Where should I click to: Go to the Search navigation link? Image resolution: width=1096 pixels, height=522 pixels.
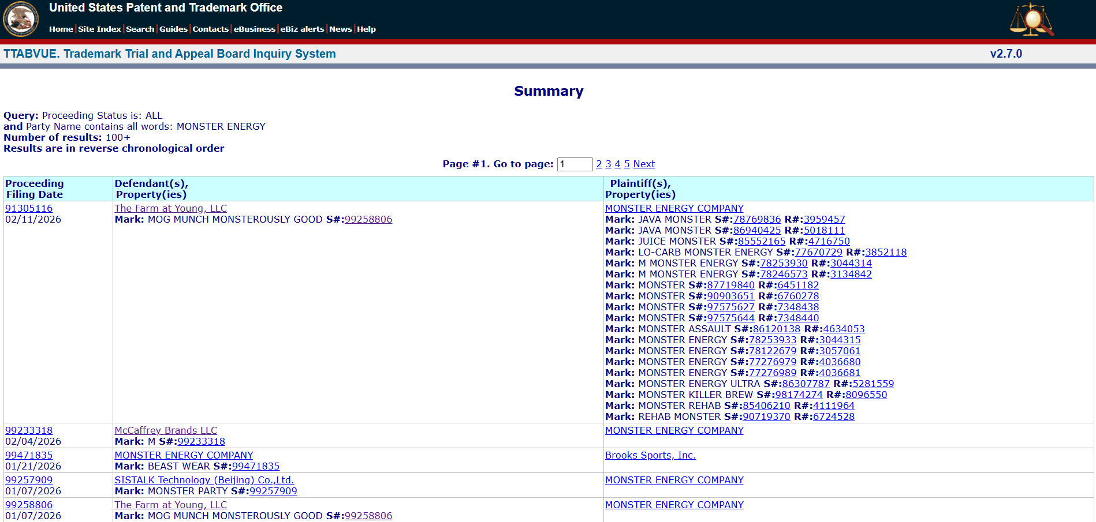pyautogui.click(x=140, y=29)
